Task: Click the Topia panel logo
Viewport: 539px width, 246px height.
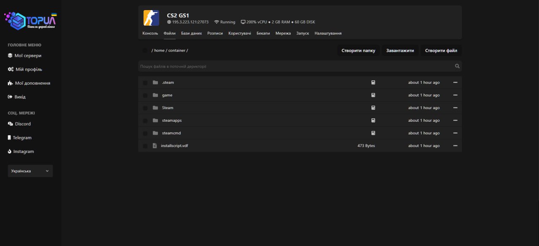Action: (30, 21)
